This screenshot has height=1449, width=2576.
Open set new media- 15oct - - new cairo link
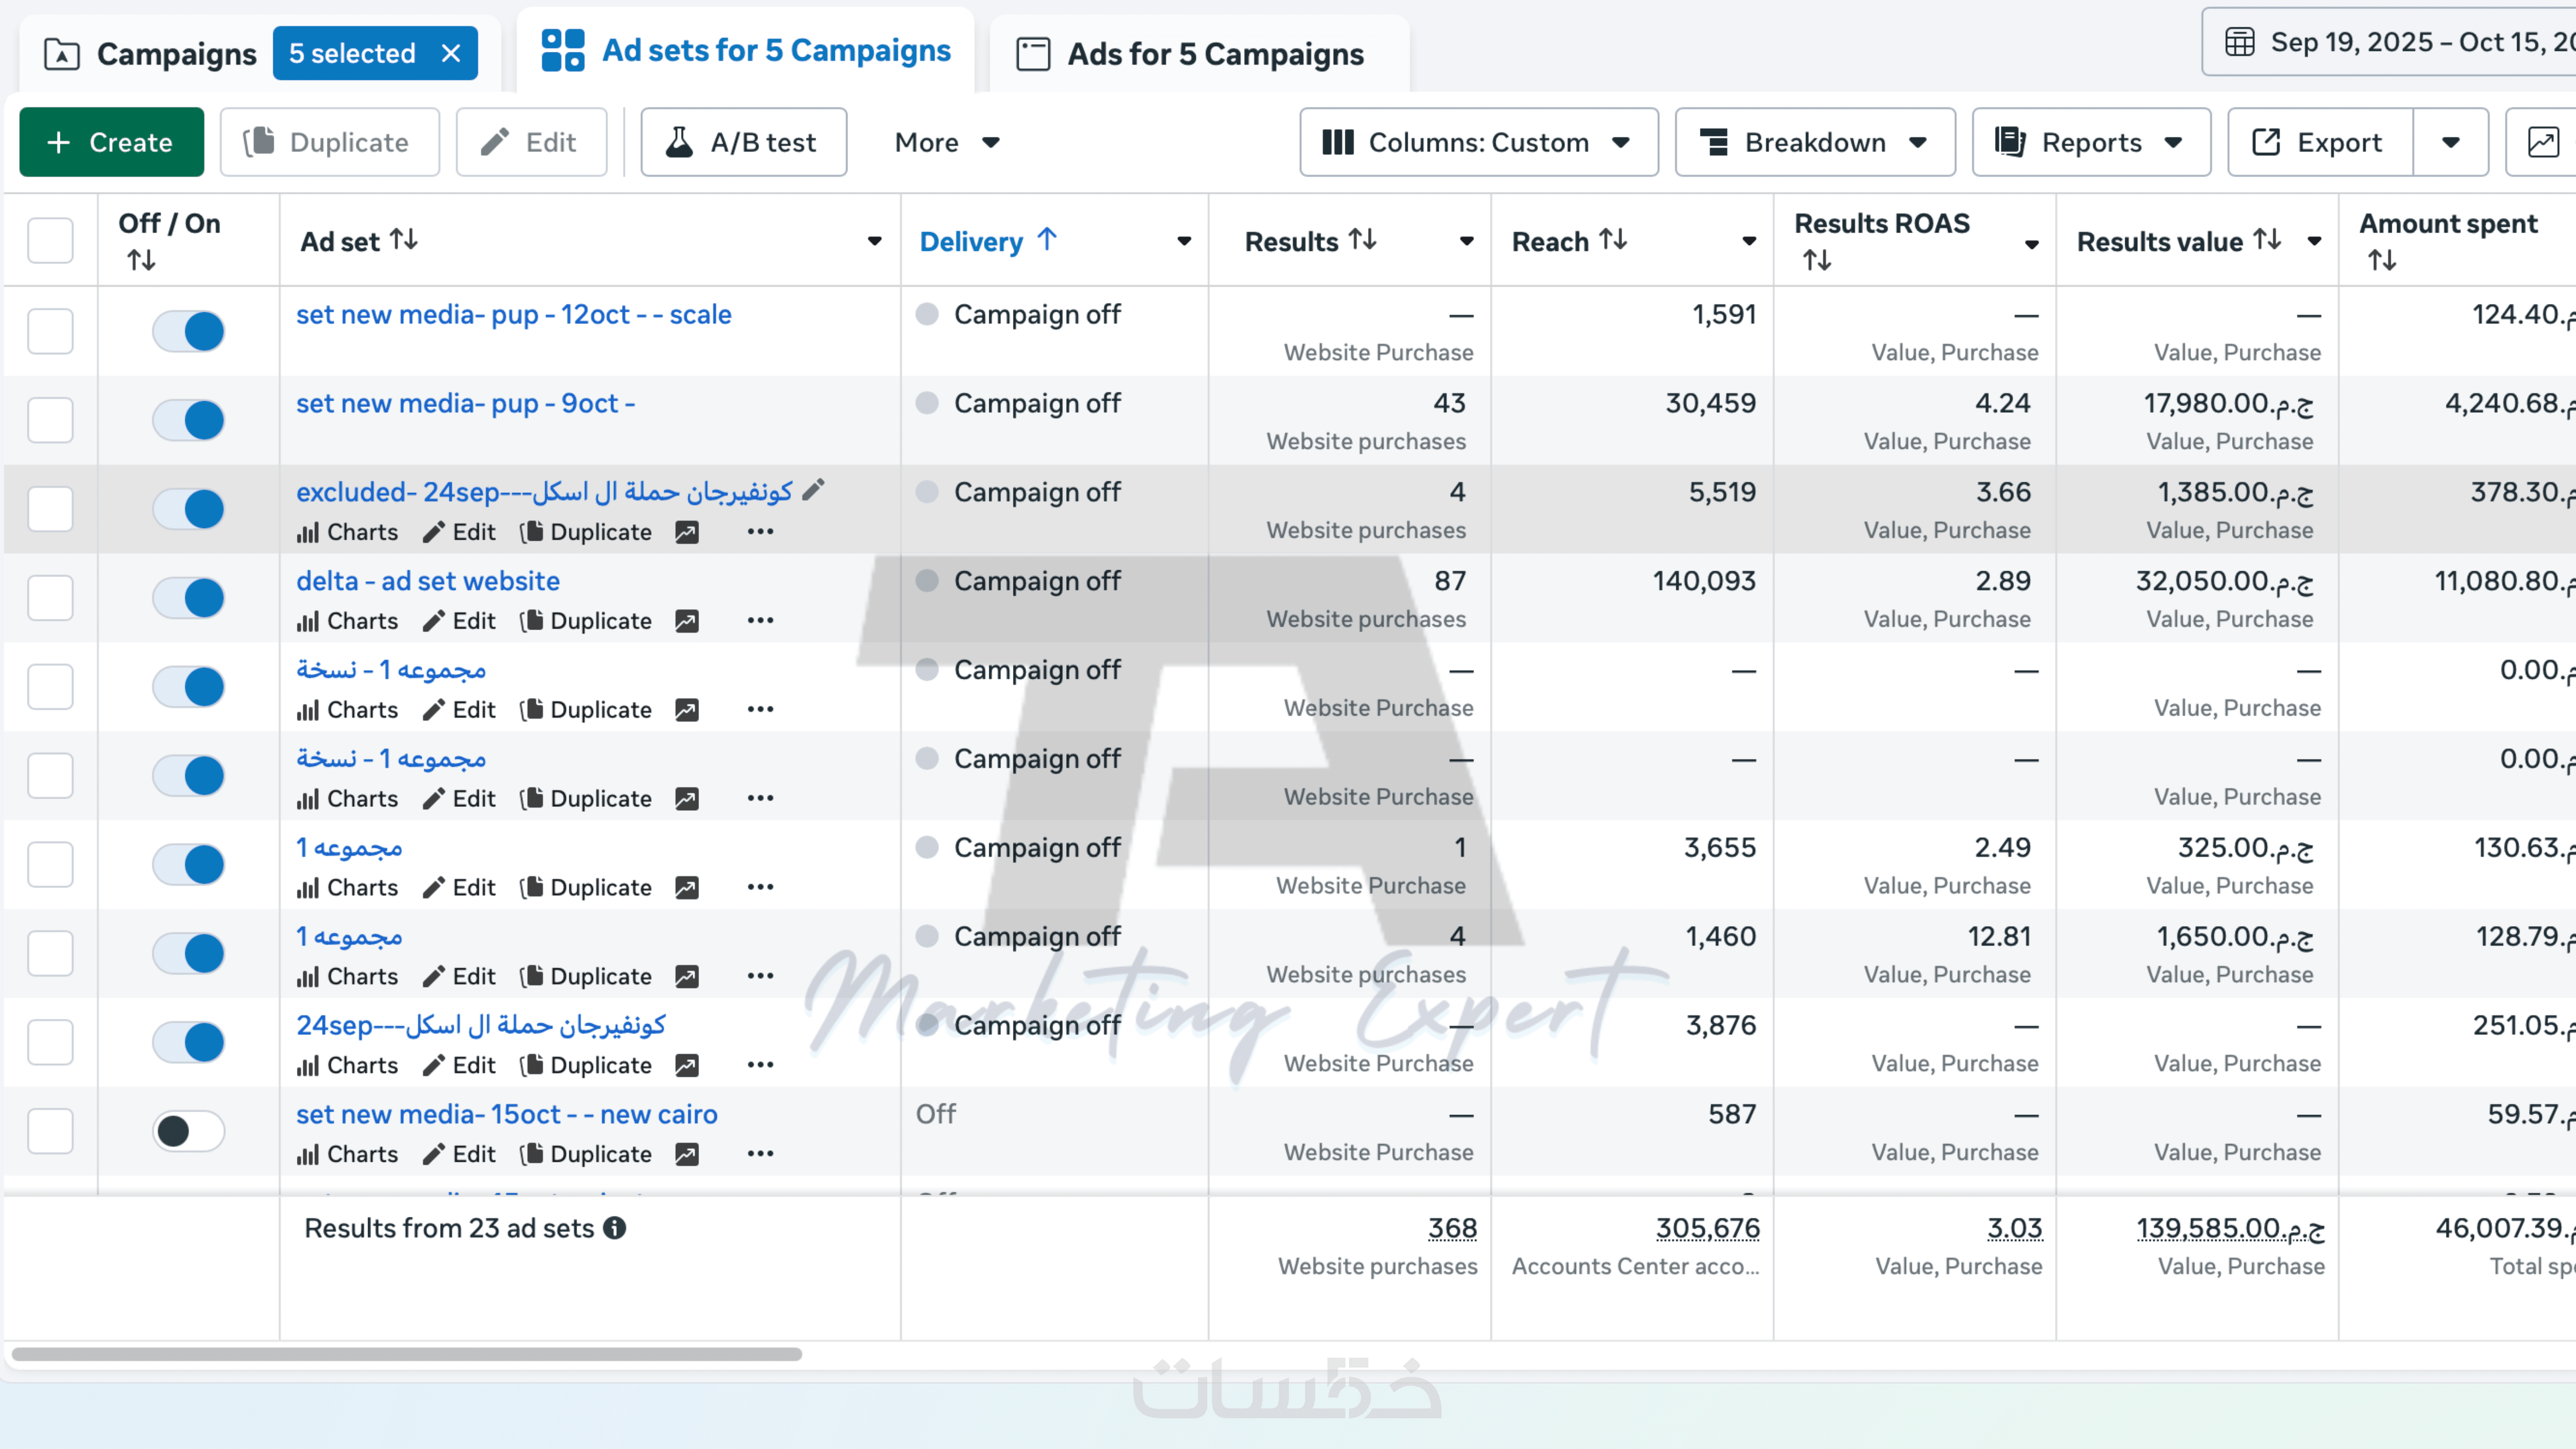(507, 1114)
